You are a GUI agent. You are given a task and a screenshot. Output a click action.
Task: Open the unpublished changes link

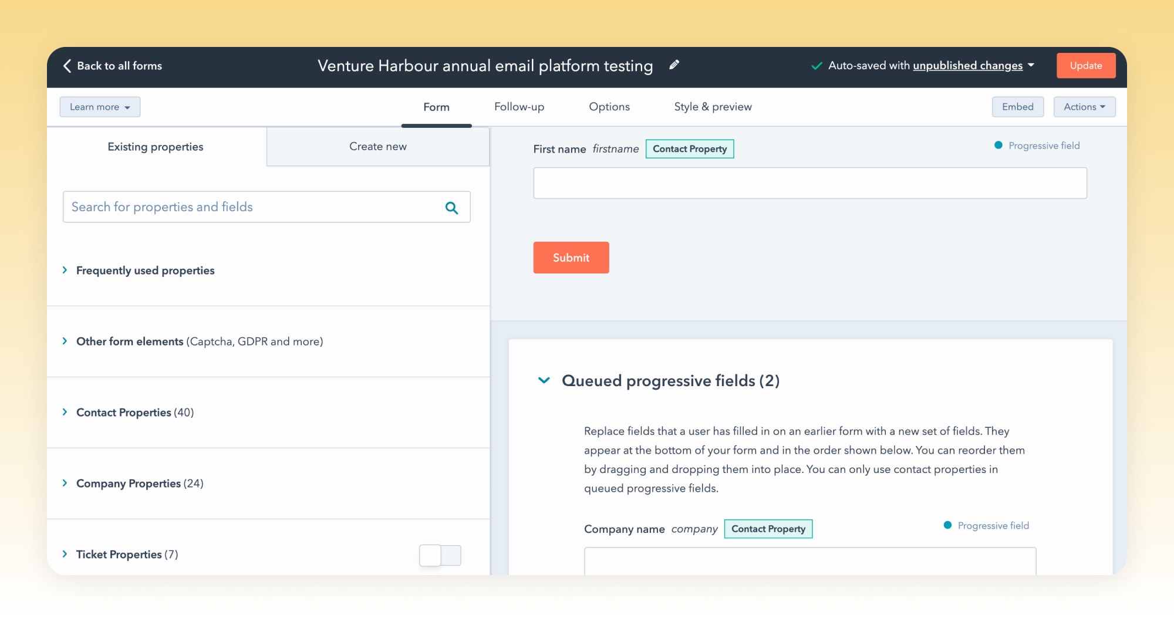[x=967, y=66]
